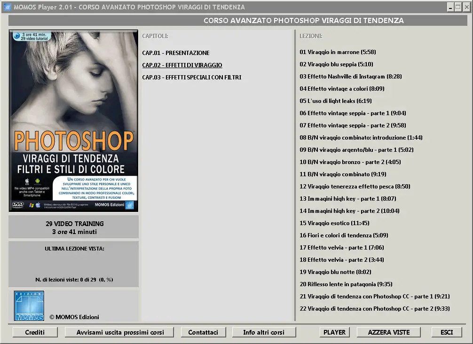Open lesson 03 Effetto Nashville di Instagram
Screen dimensions: 473x344
click(x=351, y=77)
